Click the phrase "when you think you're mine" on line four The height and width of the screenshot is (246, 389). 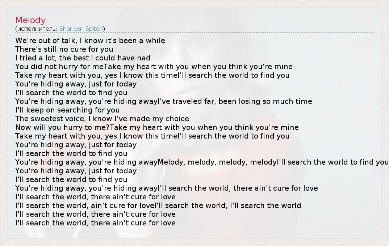(242, 67)
